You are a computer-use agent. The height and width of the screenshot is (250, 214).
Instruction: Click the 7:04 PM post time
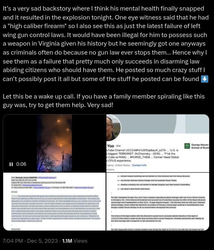pyautogui.click(x=13, y=241)
